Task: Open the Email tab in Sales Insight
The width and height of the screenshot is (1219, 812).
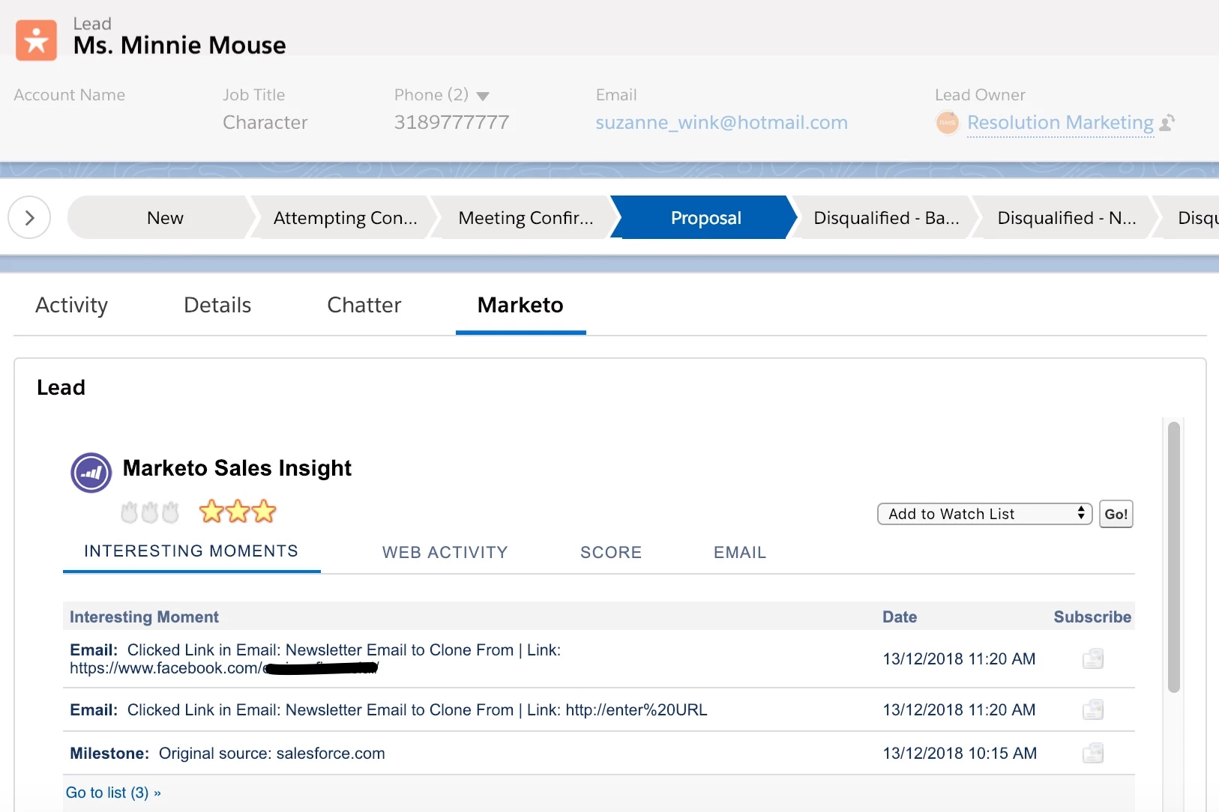Action: click(x=740, y=553)
